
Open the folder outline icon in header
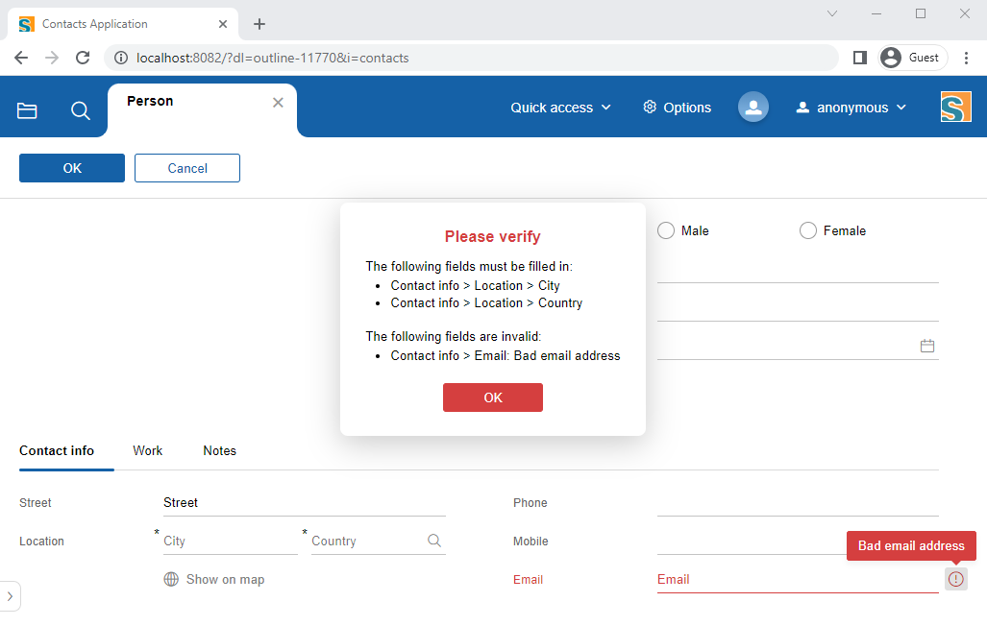(27, 110)
